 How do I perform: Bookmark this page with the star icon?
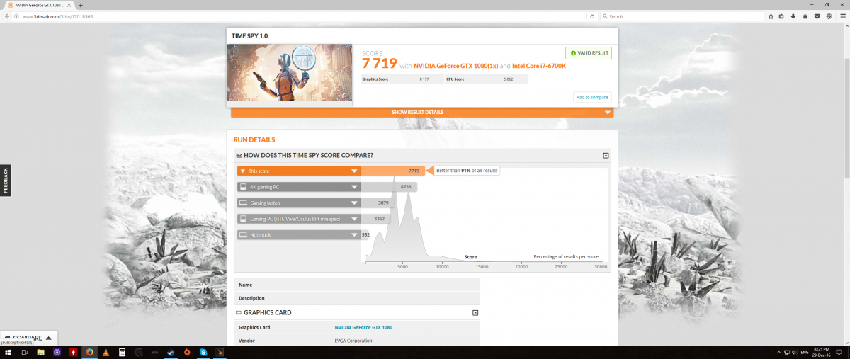[770, 16]
